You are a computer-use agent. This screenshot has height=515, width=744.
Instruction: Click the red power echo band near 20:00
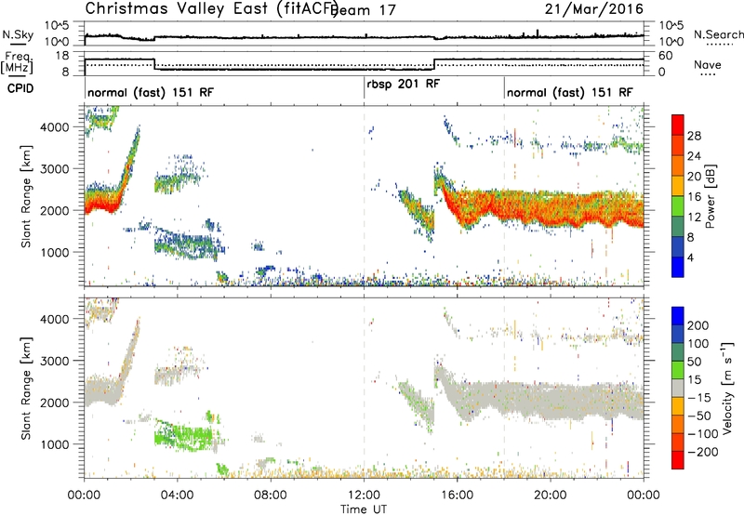click(x=551, y=208)
